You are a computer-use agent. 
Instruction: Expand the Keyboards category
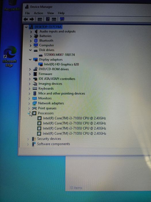point(29,89)
